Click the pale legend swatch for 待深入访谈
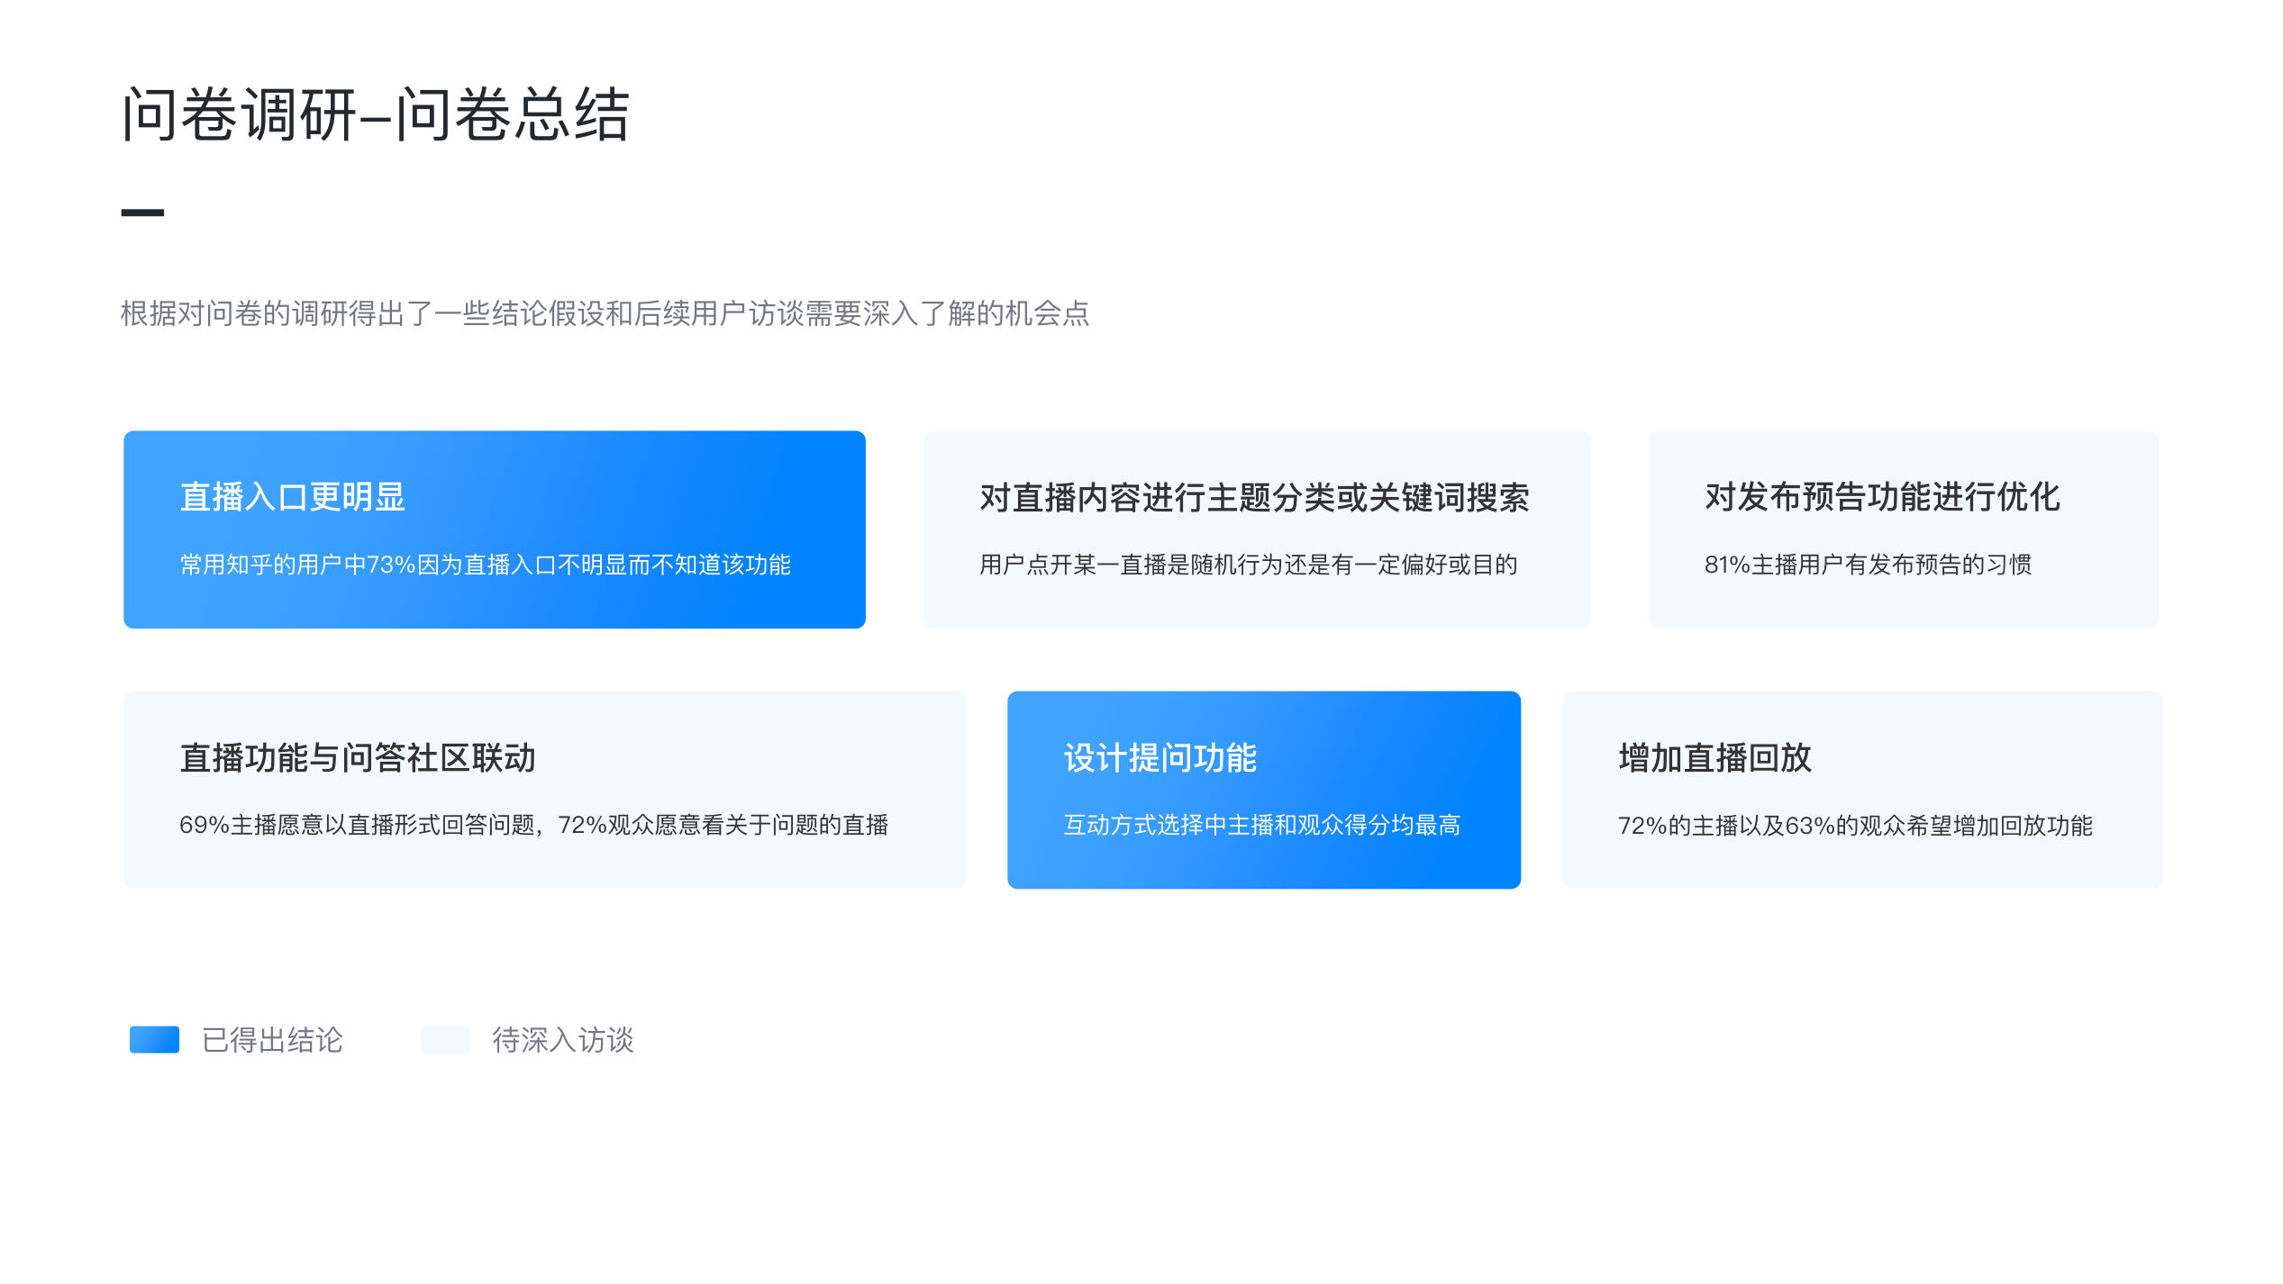Screen dimensions: 2283x1284 tap(445, 1039)
